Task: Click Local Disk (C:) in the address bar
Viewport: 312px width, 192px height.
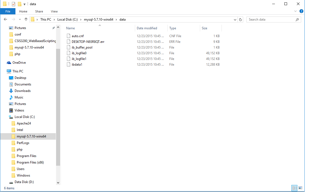Action: coord(67,20)
